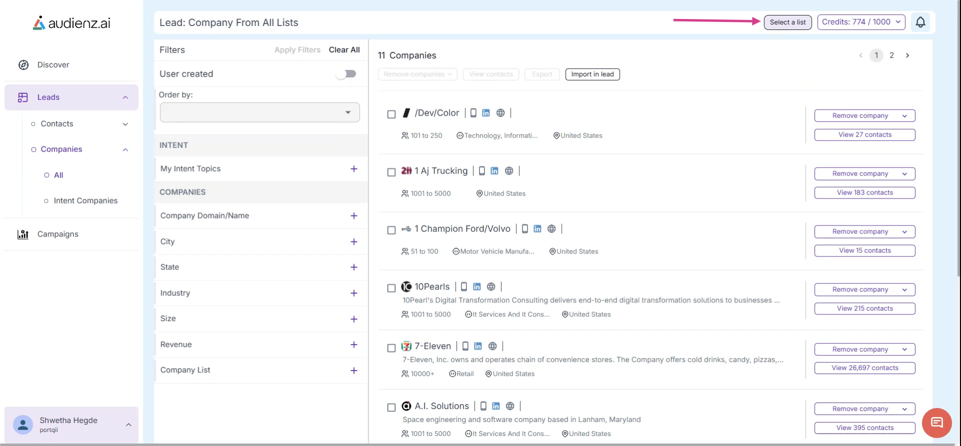Screen dimensions: 961x446
Task: Select the 10Pearls row checkbox
Action: (x=391, y=288)
